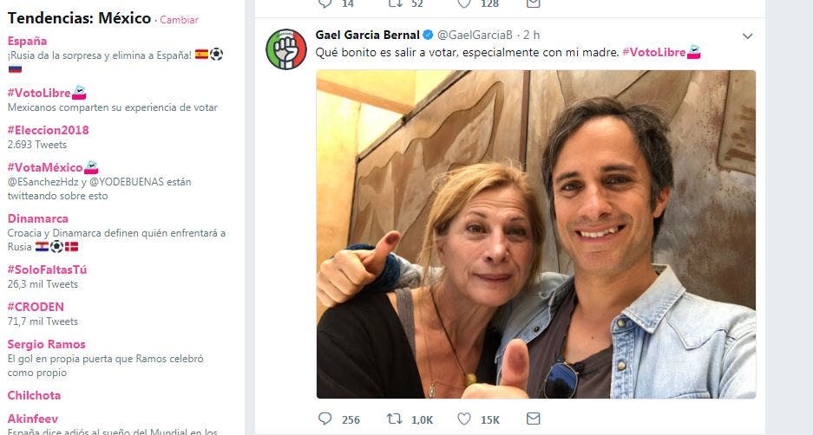The height and width of the screenshot is (435, 813).
Task: Open the tweet options chevron menu
Action: [747, 36]
